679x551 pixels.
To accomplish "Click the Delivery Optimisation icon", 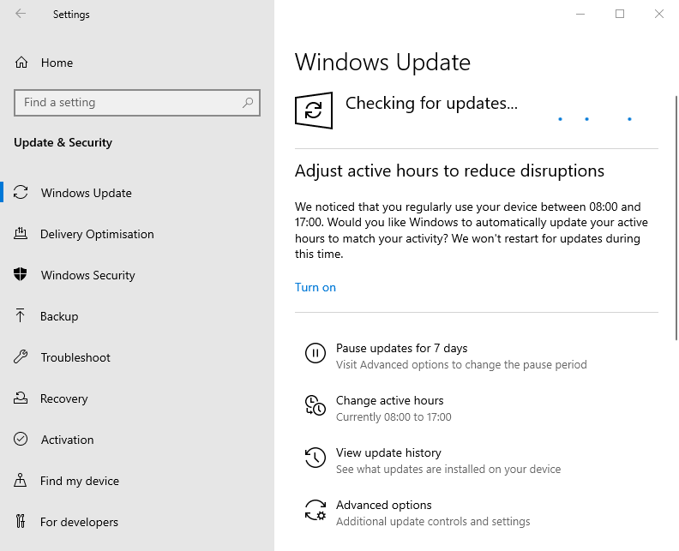I will click(21, 234).
